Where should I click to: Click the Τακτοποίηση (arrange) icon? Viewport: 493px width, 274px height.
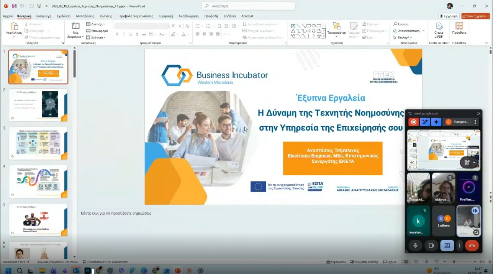point(336,26)
